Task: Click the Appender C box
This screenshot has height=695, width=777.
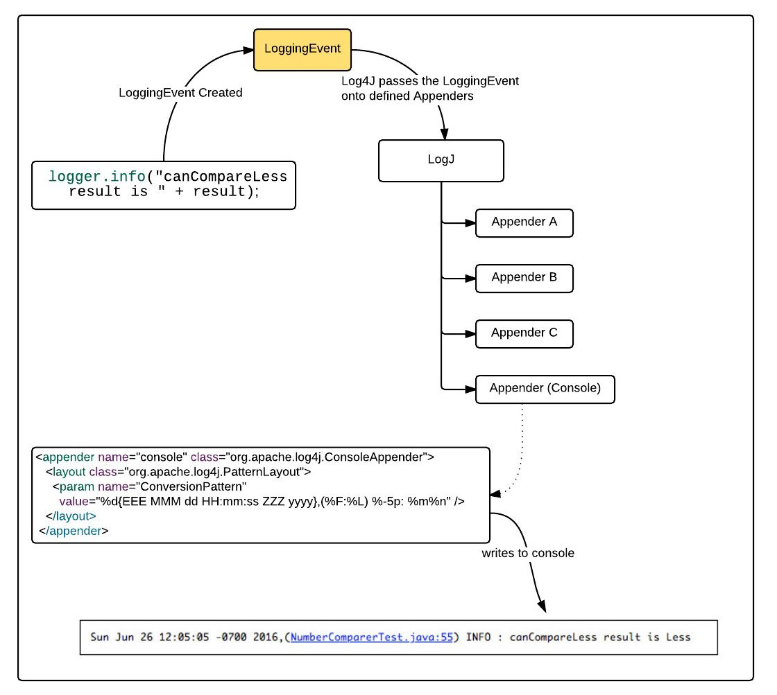Action: (x=524, y=333)
